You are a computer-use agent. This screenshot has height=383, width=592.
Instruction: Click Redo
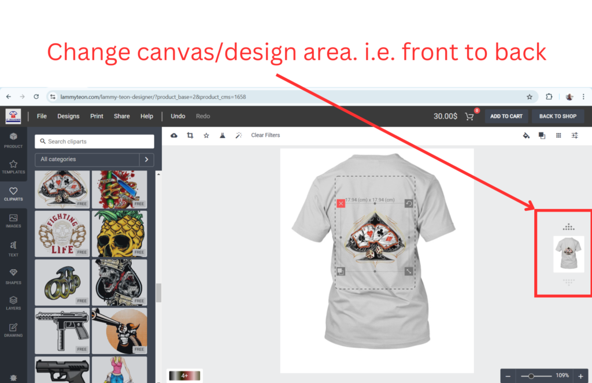(x=203, y=116)
